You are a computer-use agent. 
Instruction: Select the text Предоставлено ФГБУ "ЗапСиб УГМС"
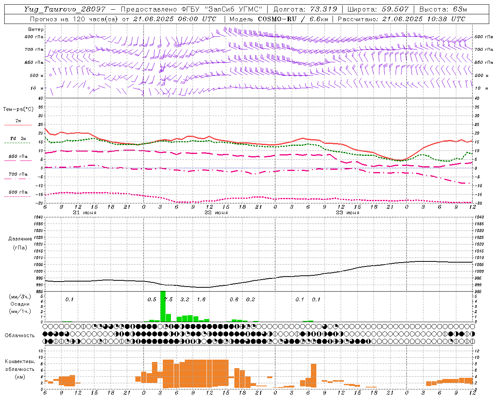click(192, 9)
